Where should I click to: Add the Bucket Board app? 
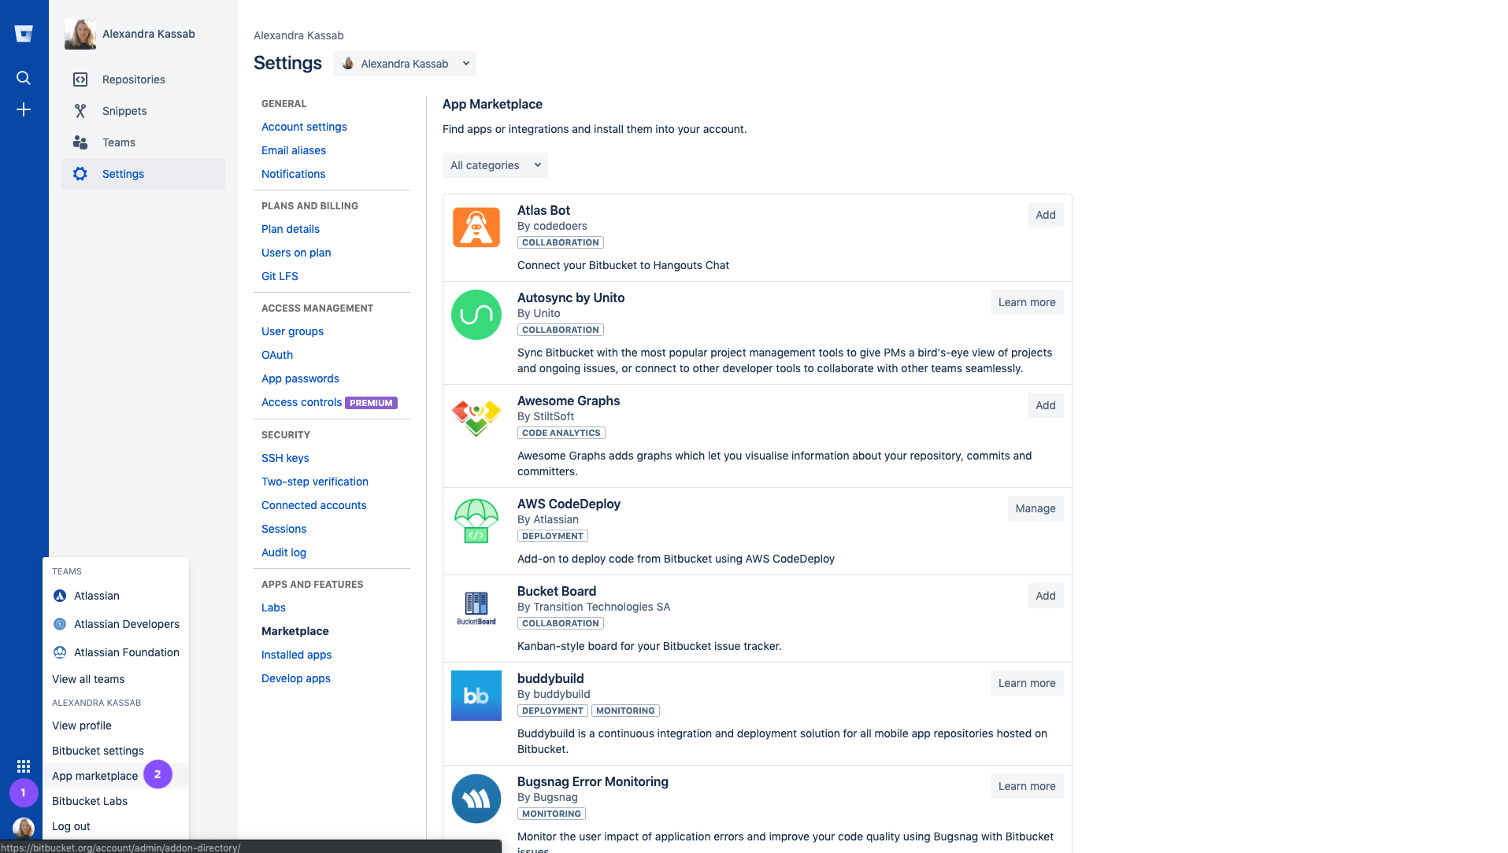(1045, 596)
